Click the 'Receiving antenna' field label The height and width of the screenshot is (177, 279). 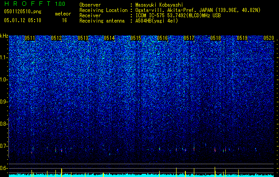102,21
